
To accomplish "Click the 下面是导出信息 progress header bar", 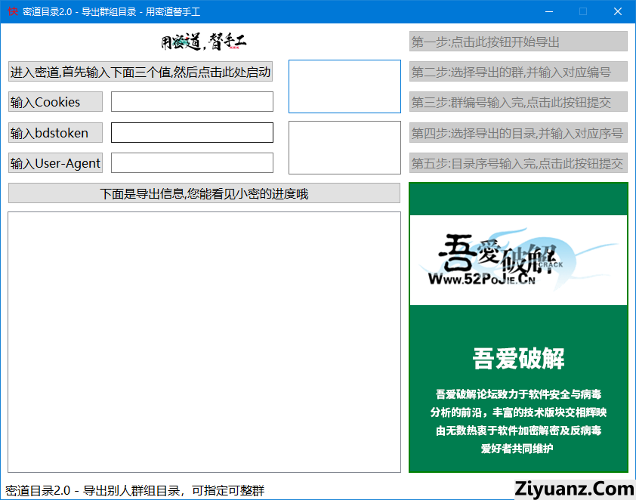I will point(204,193).
